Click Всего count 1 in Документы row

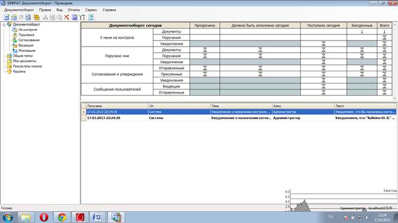point(384,31)
